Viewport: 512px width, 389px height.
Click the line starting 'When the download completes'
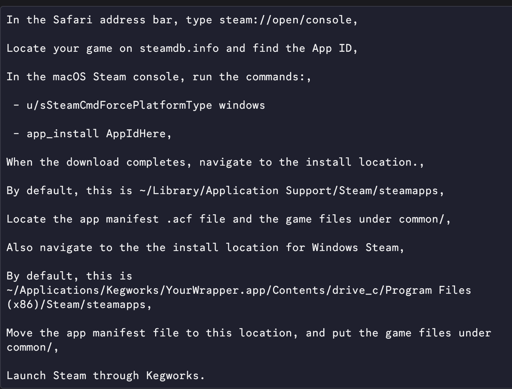215,162
